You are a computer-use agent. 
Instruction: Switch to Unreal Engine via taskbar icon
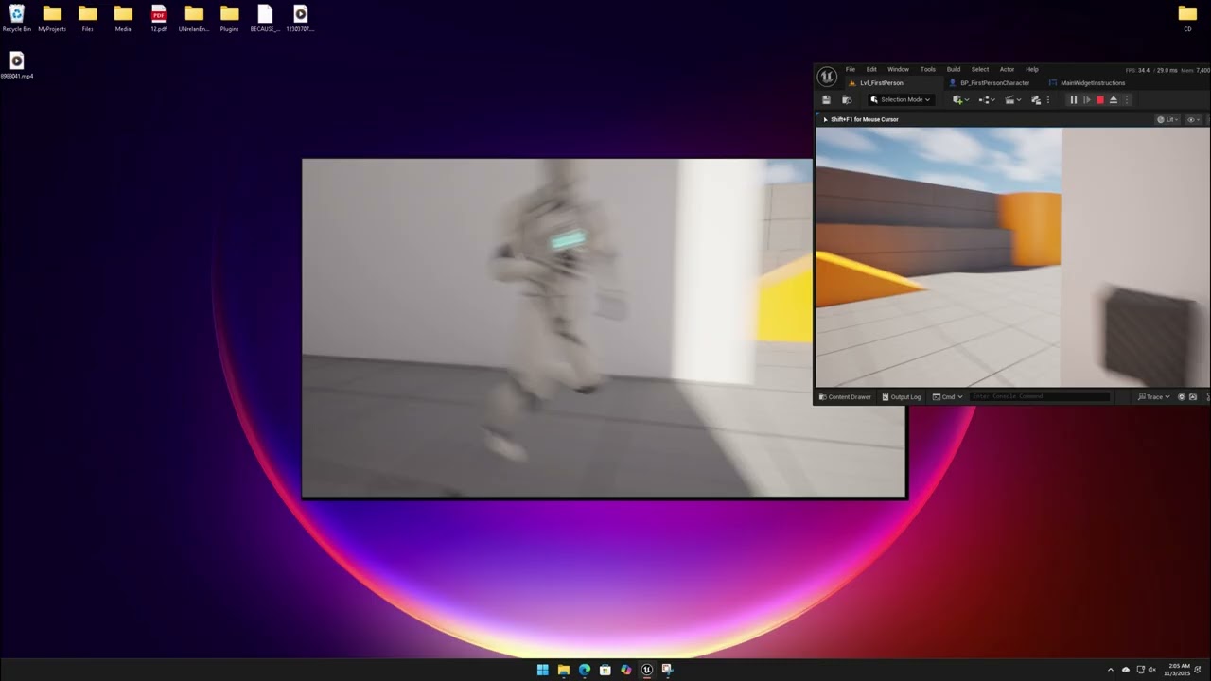pyautogui.click(x=647, y=670)
